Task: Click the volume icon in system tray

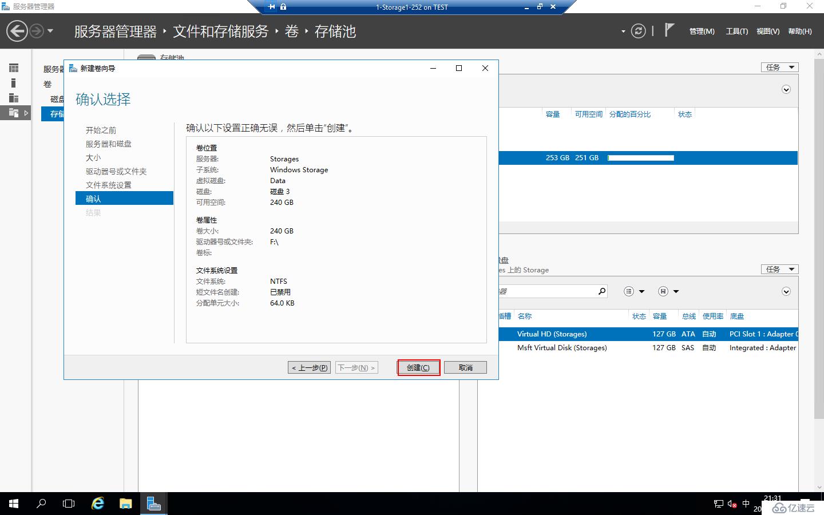Action: coord(732,504)
